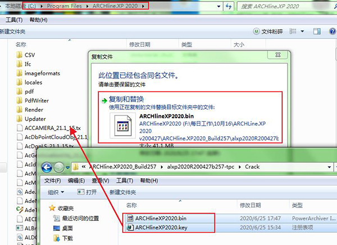This screenshot has height=245, width=337.
Task: Sort by 修改日期 column in back window
Action: [x=140, y=44]
